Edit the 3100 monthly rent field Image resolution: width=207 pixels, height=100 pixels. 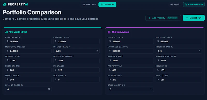pos(131,61)
